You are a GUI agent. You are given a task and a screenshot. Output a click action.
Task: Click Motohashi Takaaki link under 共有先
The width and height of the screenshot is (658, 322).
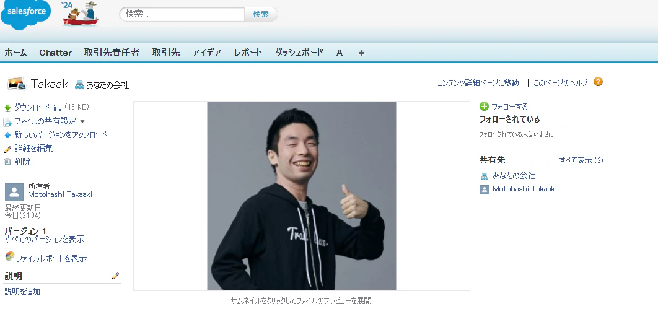(x=525, y=189)
